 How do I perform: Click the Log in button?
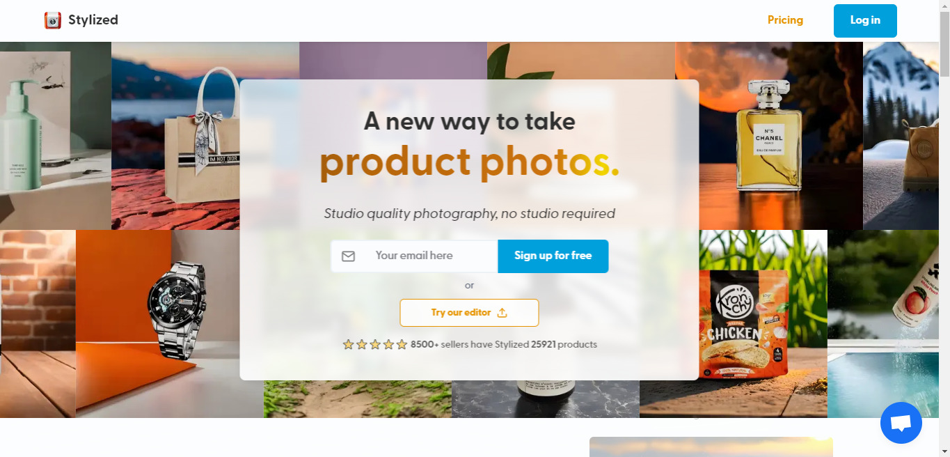click(865, 20)
